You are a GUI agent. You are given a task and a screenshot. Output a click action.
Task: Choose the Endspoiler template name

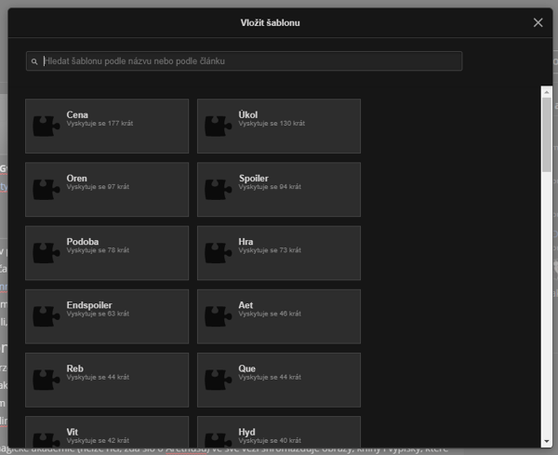(89, 305)
